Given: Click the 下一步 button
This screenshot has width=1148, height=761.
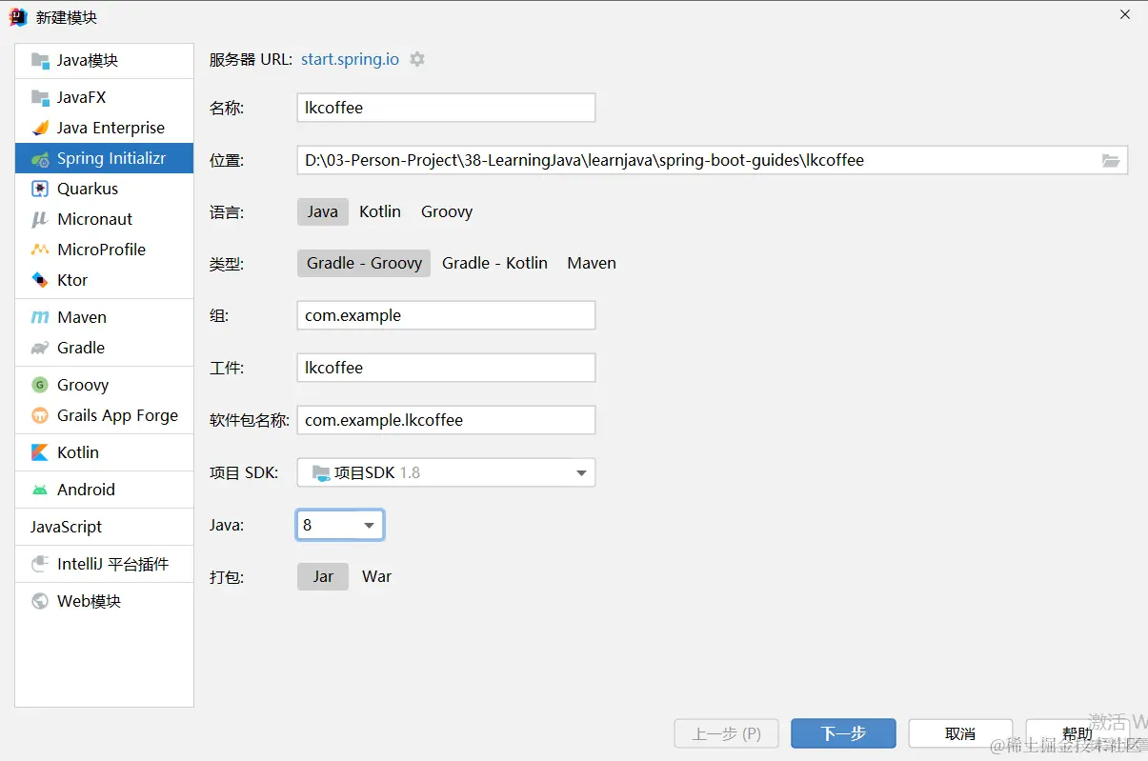Looking at the screenshot, I should tap(843, 733).
